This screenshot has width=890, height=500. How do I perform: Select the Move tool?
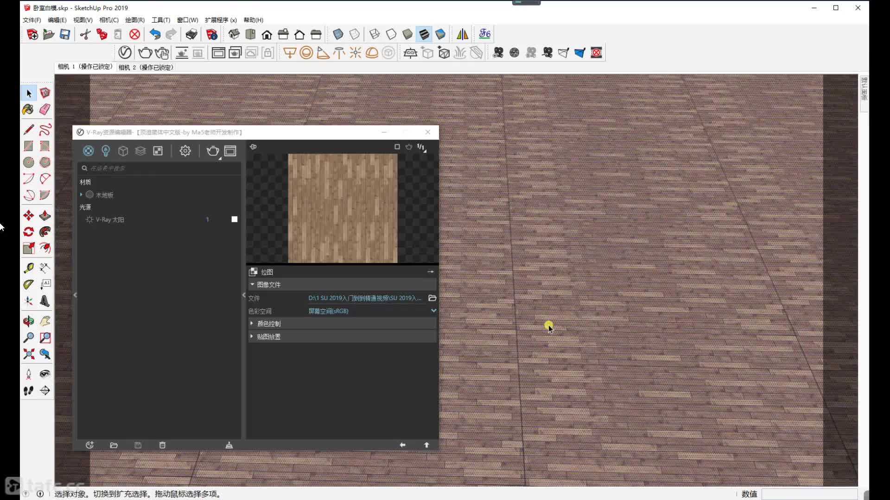point(29,215)
